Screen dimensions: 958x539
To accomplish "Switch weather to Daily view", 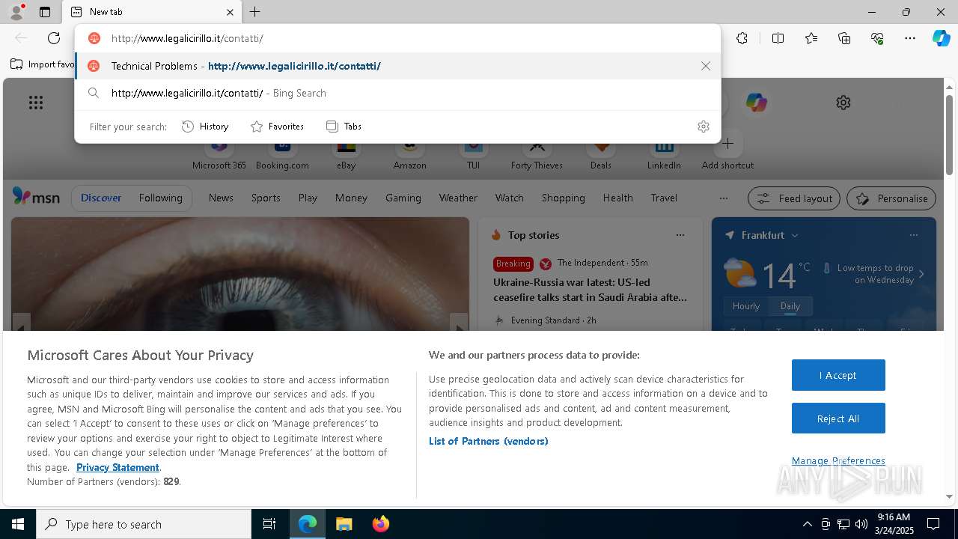I will [790, 306].
